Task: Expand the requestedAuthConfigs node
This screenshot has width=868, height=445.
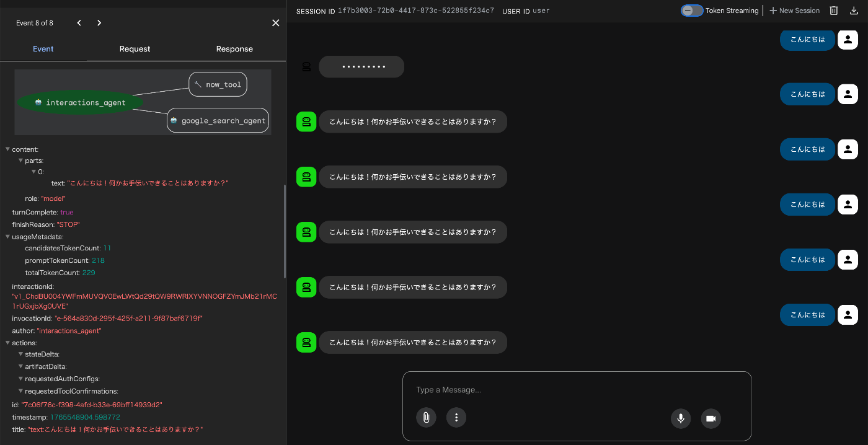Action: (x=20, y=379)
